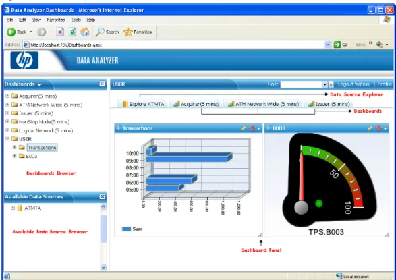Expand the ATM Network Wide folder node
396x280 pixels.
(7, 105)
